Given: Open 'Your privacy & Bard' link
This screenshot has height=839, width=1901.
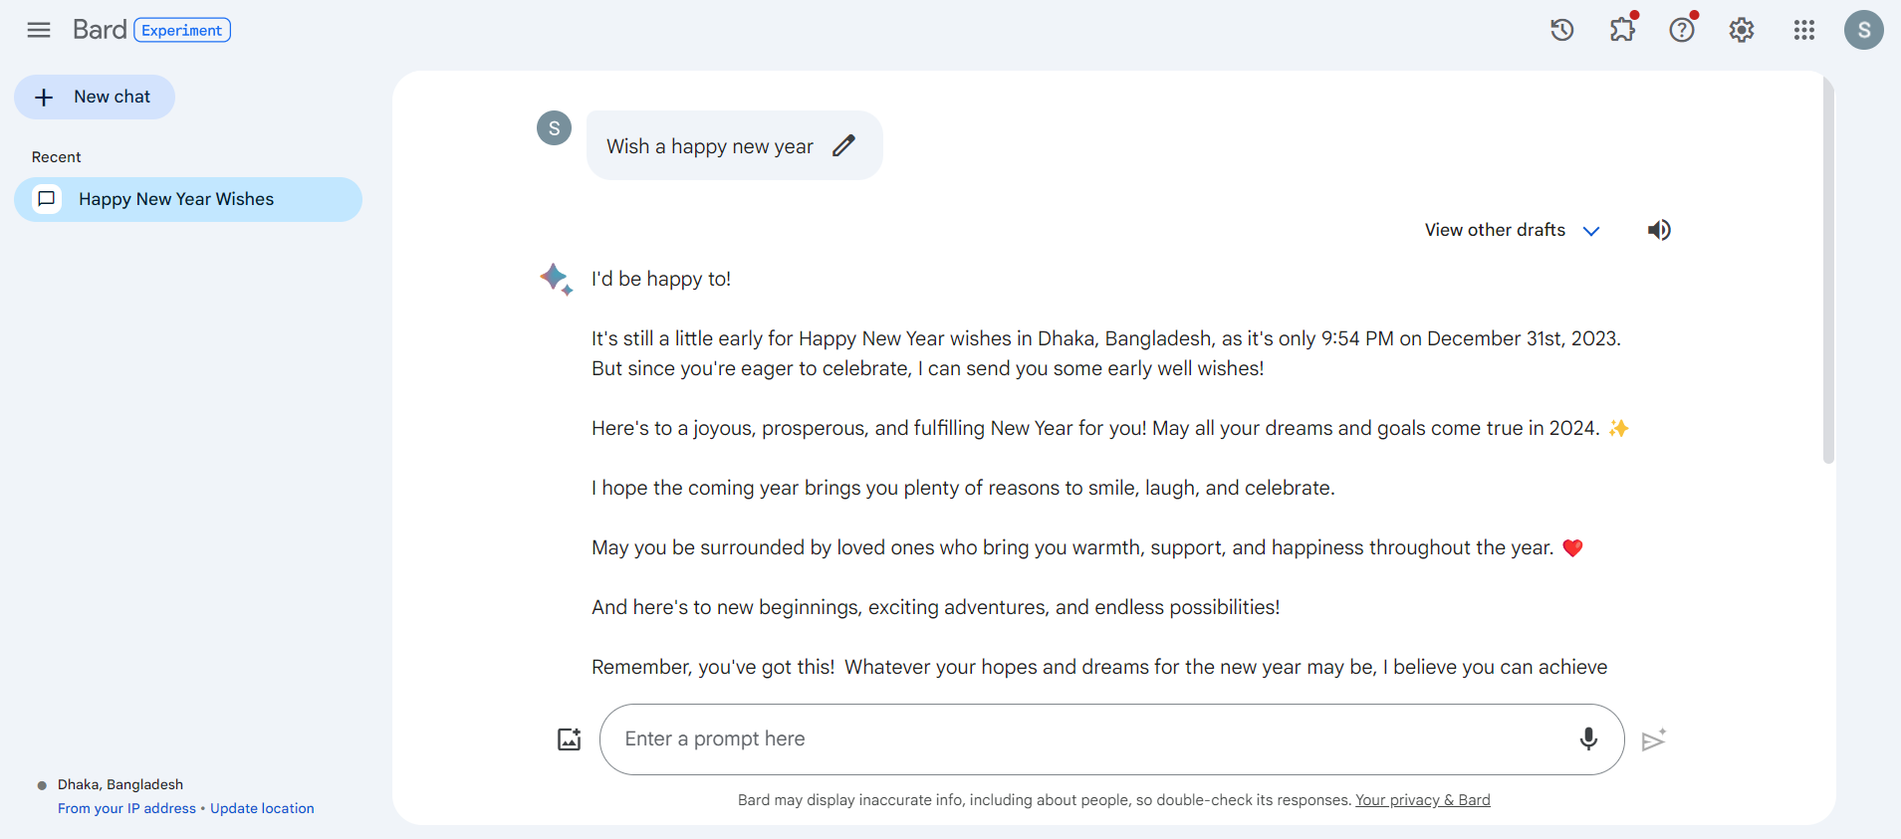Looking at the screenshot, I should click(x=1422, y=800).
